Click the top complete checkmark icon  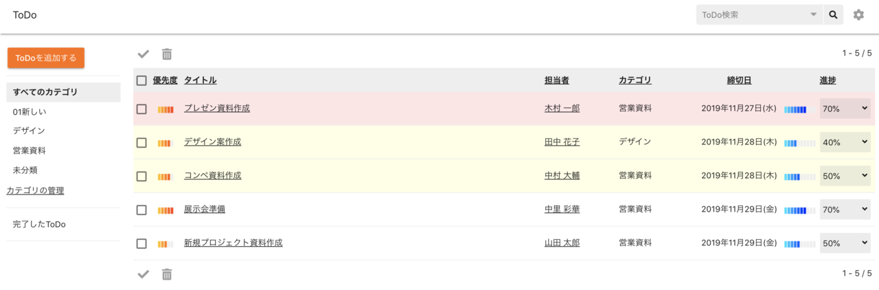pyautogui.click(x=144, y=54)
